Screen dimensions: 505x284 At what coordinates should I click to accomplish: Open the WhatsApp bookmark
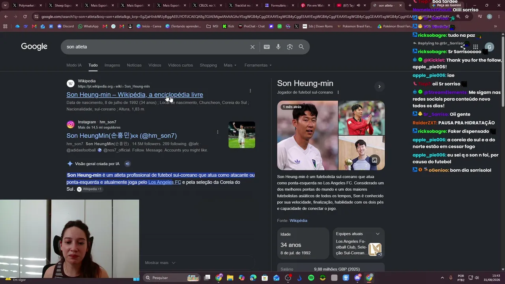[88, 26]
